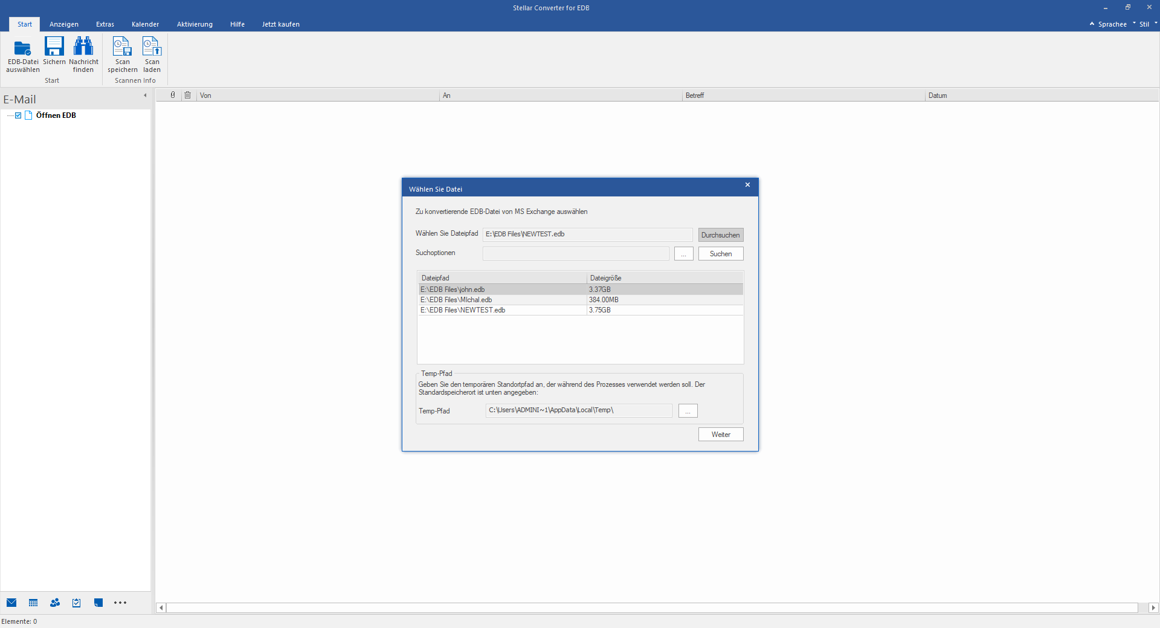Open the Hilfe ribbon tab
Viewport: 1160px width, 628px height.
tap(237, 24)
